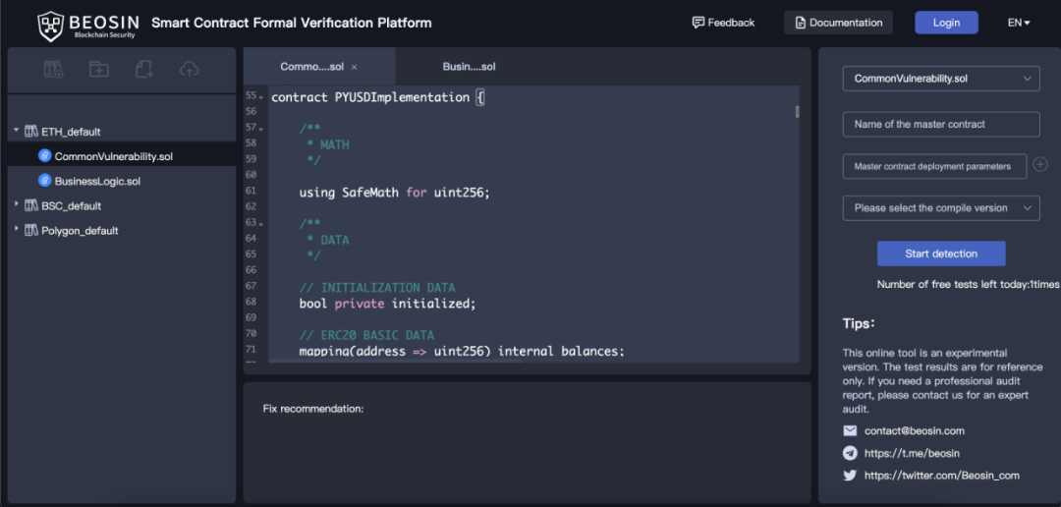Click the new file icon
1061x507 pixels.
144,69
